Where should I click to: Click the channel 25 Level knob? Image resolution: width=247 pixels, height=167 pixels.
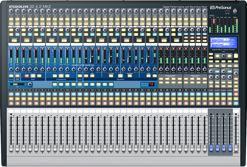(x=161, y=69)
